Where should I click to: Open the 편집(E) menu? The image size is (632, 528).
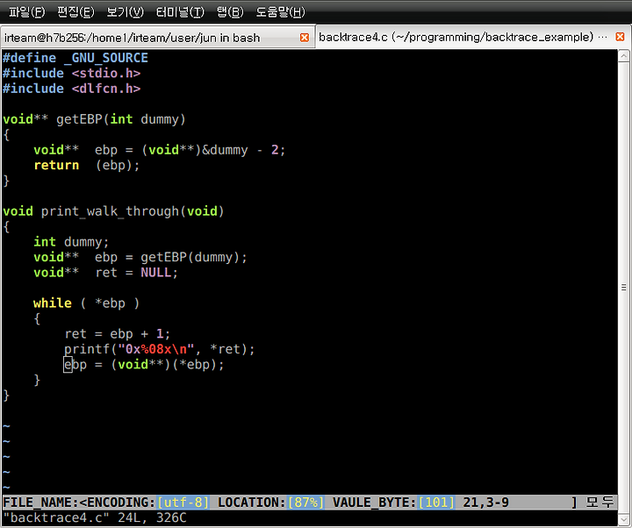click(x=75, y=11)
